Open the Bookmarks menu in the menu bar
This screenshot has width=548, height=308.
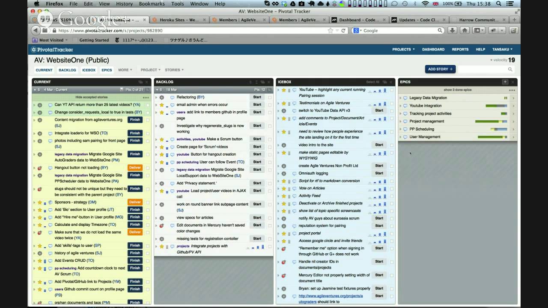point(152,4)
